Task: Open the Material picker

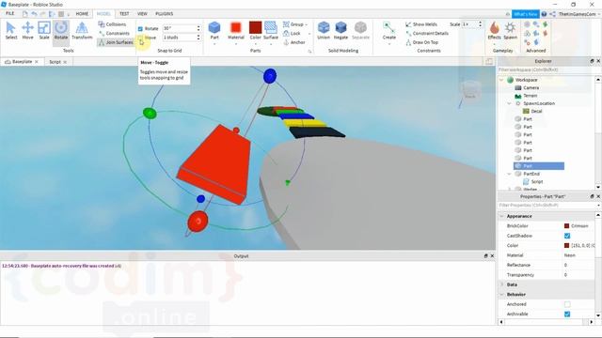Action: click(x=236, y=31)
